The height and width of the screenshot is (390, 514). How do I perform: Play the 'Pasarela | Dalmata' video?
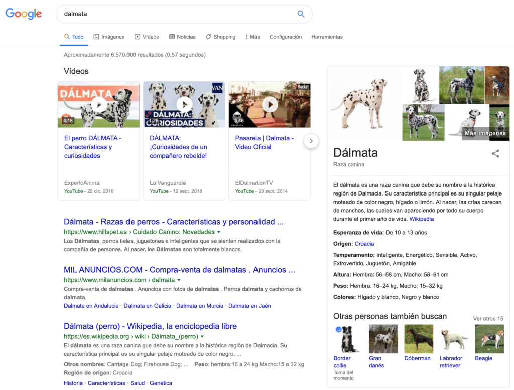[x=270, y=105]
